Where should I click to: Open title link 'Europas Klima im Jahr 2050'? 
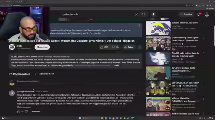(184, 23)
